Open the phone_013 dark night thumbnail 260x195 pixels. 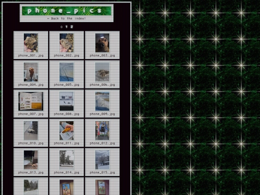tap(31, 160)
